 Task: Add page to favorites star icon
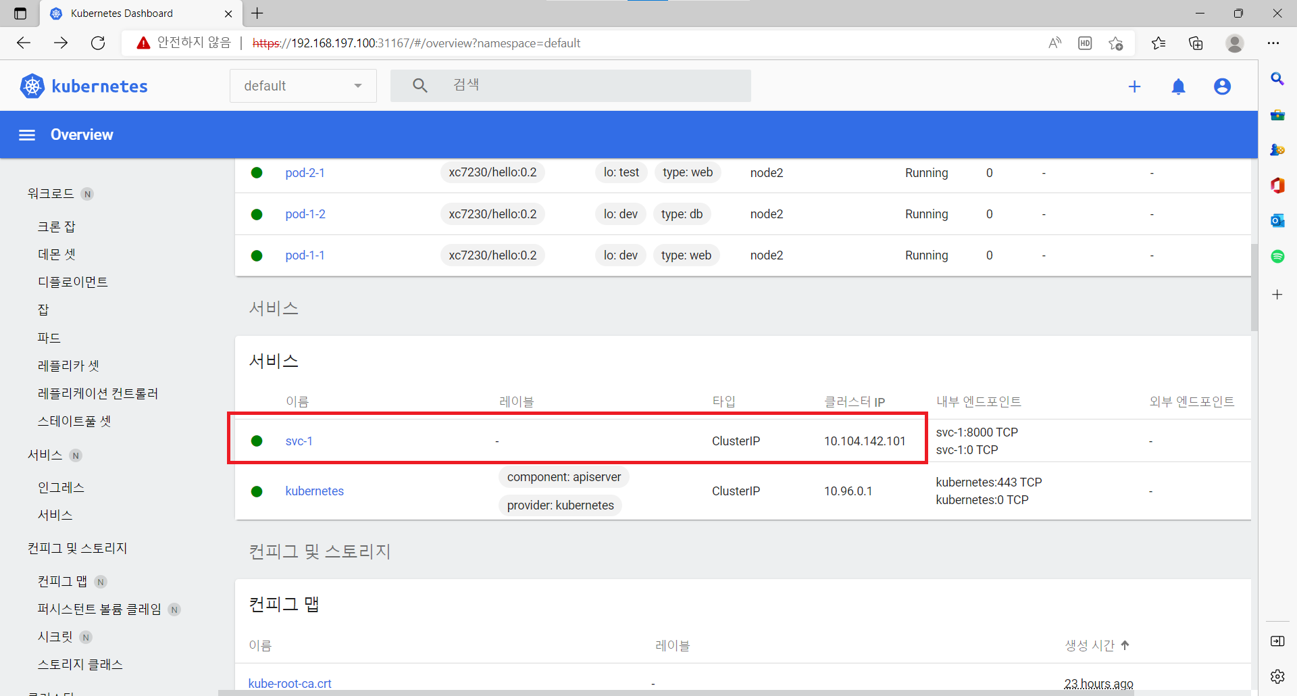1115,43
